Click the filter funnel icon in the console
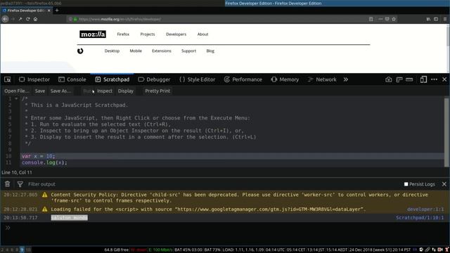This screenshot has height=253, width=450. coord(20,184)
